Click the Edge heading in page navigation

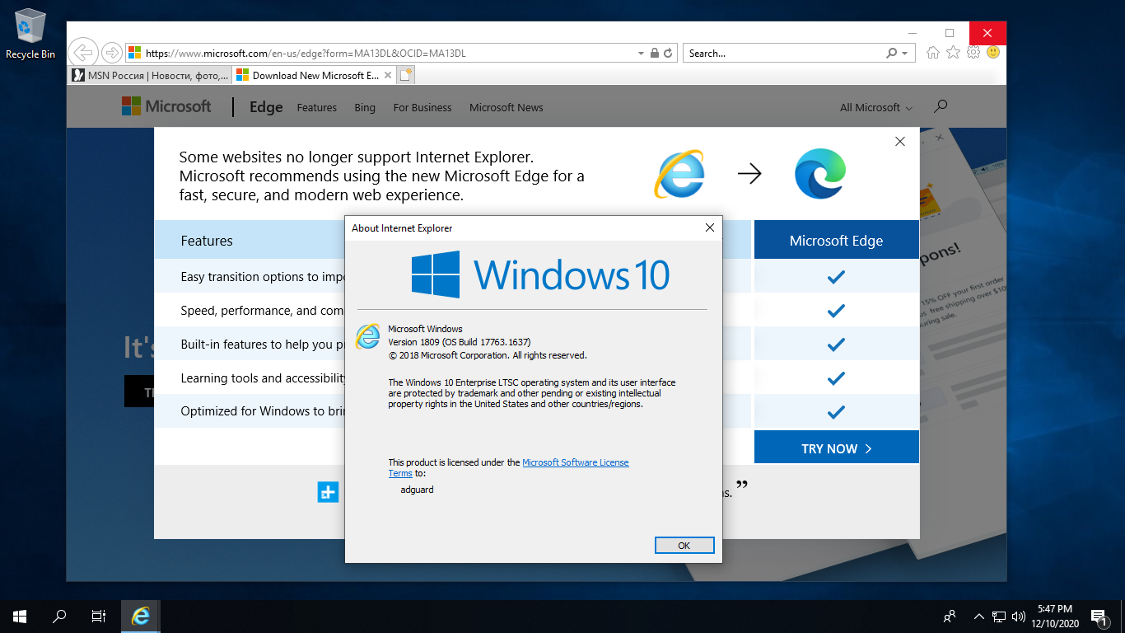point(266,107)
